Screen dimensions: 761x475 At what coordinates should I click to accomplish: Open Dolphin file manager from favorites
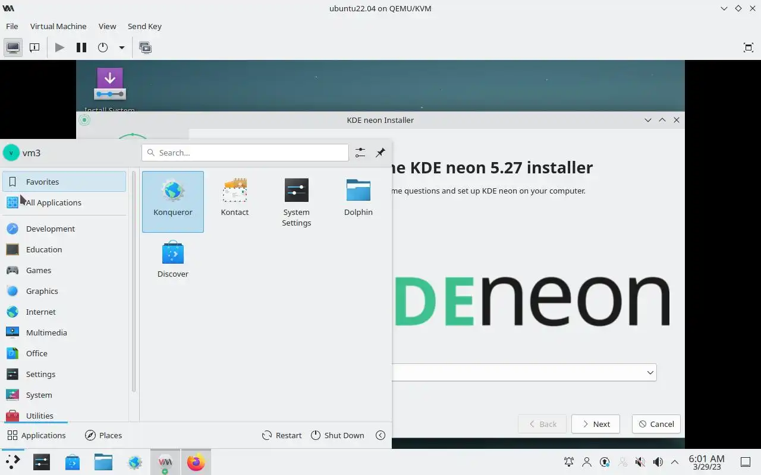tap(359, 201)
